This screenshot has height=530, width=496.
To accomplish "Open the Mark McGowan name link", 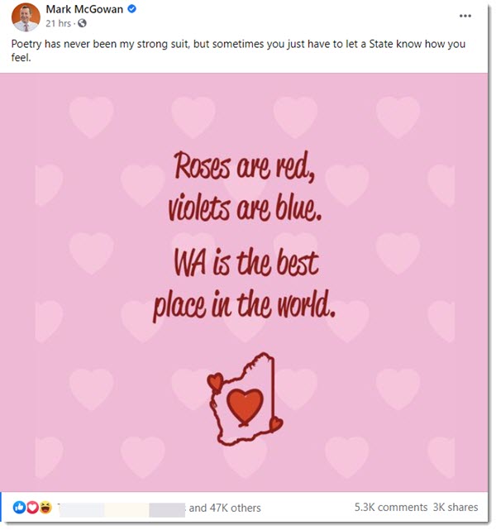I will (x=84, y=9).
